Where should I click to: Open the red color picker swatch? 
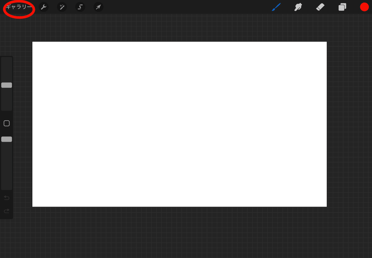364,7
